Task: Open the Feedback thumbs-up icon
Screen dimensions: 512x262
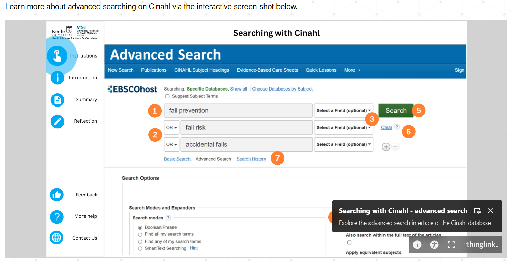Action: 57,195
